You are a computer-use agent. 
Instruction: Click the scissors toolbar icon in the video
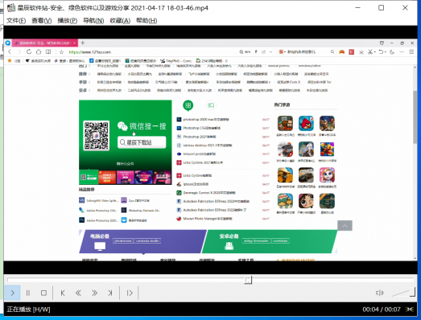click(x=370, y=51)
